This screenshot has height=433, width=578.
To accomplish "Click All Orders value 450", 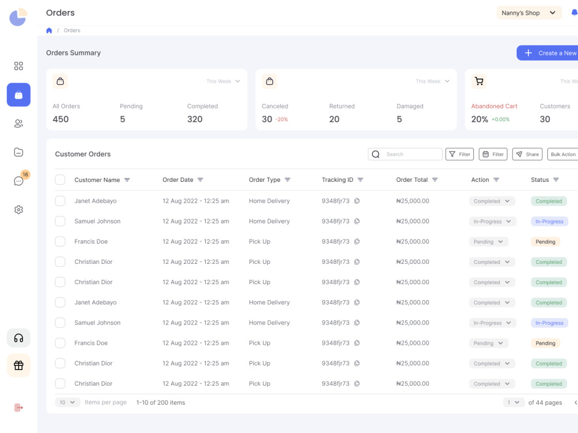I will 61,120.
